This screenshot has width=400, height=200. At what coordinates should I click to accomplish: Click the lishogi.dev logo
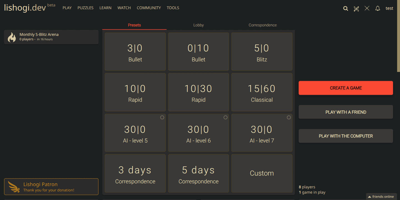click(25, 8)
